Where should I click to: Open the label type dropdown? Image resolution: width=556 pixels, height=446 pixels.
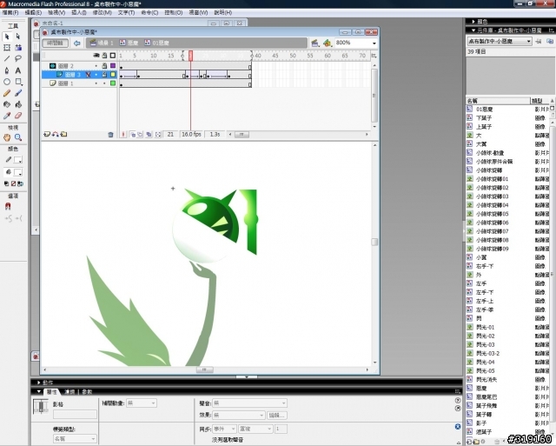75,439
